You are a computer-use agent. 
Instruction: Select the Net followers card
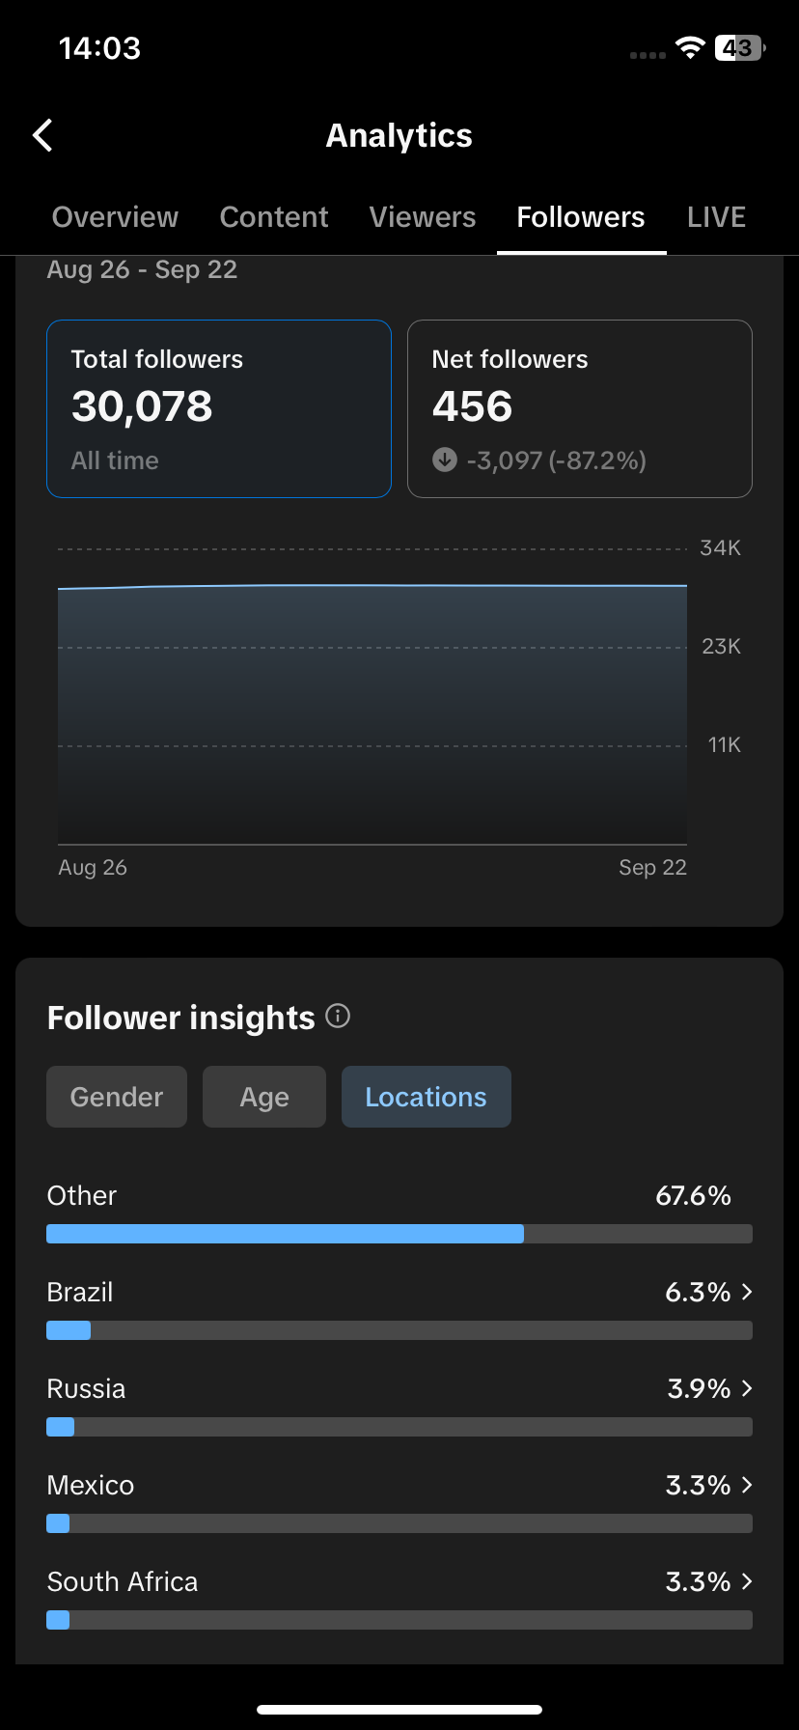[x=579, y=408]
